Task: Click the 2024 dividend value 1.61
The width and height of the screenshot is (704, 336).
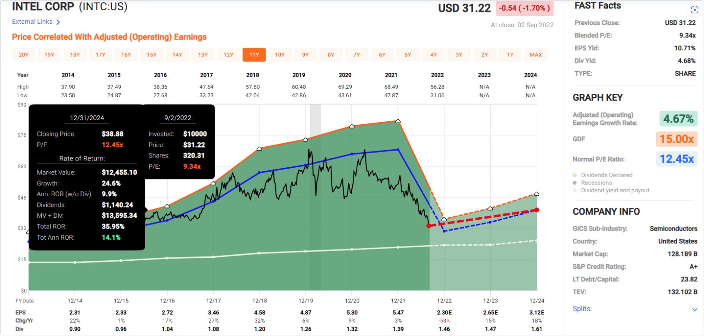Action: click(537, 329)
